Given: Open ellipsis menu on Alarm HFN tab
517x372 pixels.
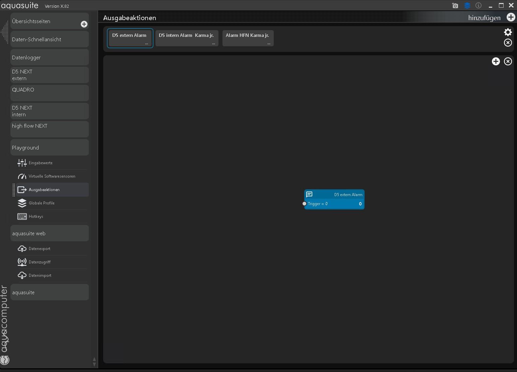Looking at the screenshot, I should point(269,44).
